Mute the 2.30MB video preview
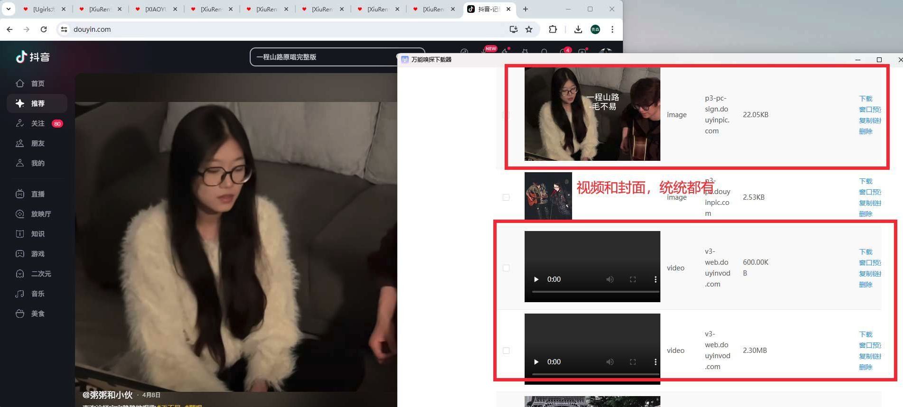Image resolution: width=903 pixels, height=407 pixels. pos(610,362)
